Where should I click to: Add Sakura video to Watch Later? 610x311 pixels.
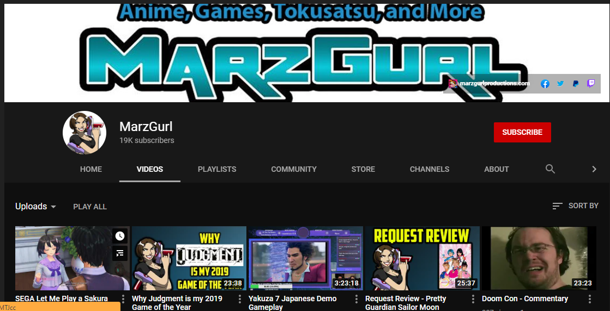(x=120, y=236)
